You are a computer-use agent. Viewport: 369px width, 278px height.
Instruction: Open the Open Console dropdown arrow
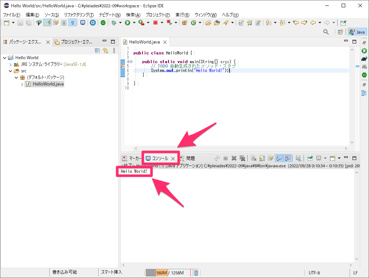(x=339, y=158)
